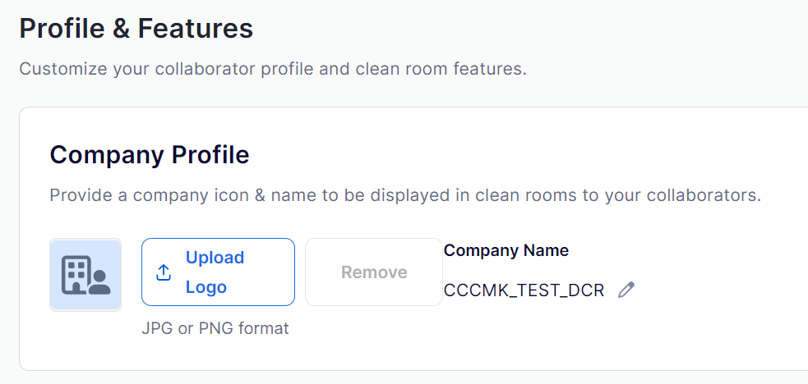808x384 pixels.
Task: Select the building and person company icon
Action: [85, 275]
